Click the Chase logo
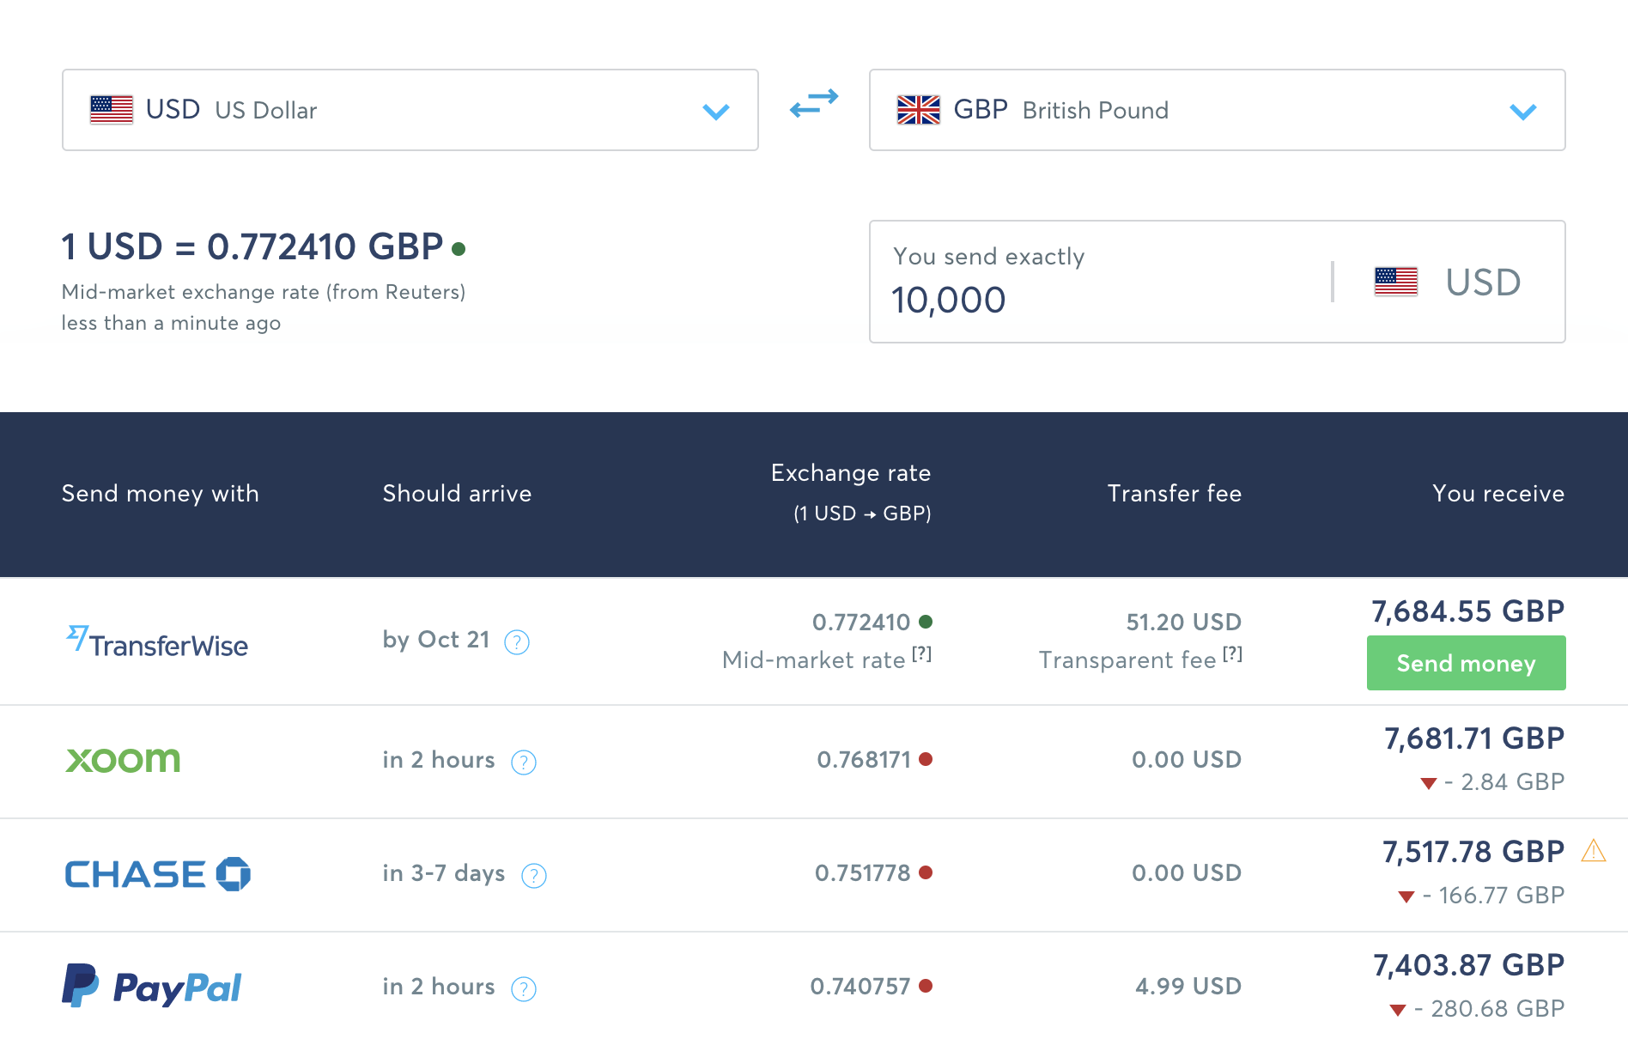Viewport: 1628px width, 1039px height. click(x=157, y=874)
